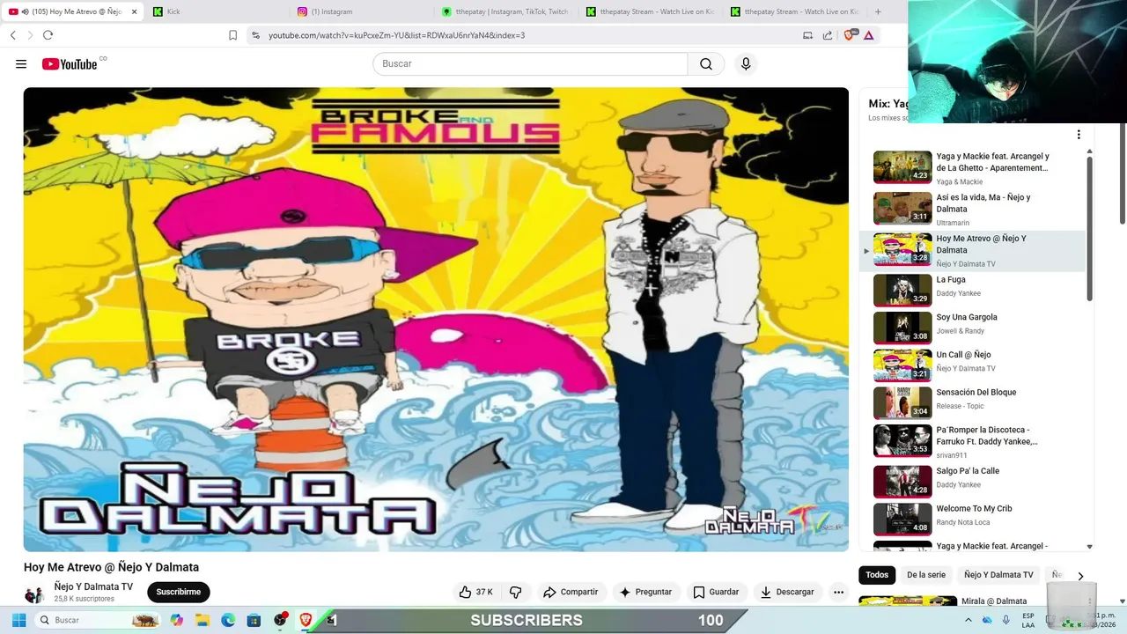
Task: Click the Brave Rewards triangle icon
Action: pyautogui.click(x=869, y=35)
